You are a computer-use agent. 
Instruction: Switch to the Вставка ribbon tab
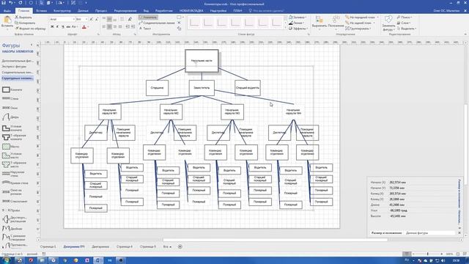(x=41, y=10)
